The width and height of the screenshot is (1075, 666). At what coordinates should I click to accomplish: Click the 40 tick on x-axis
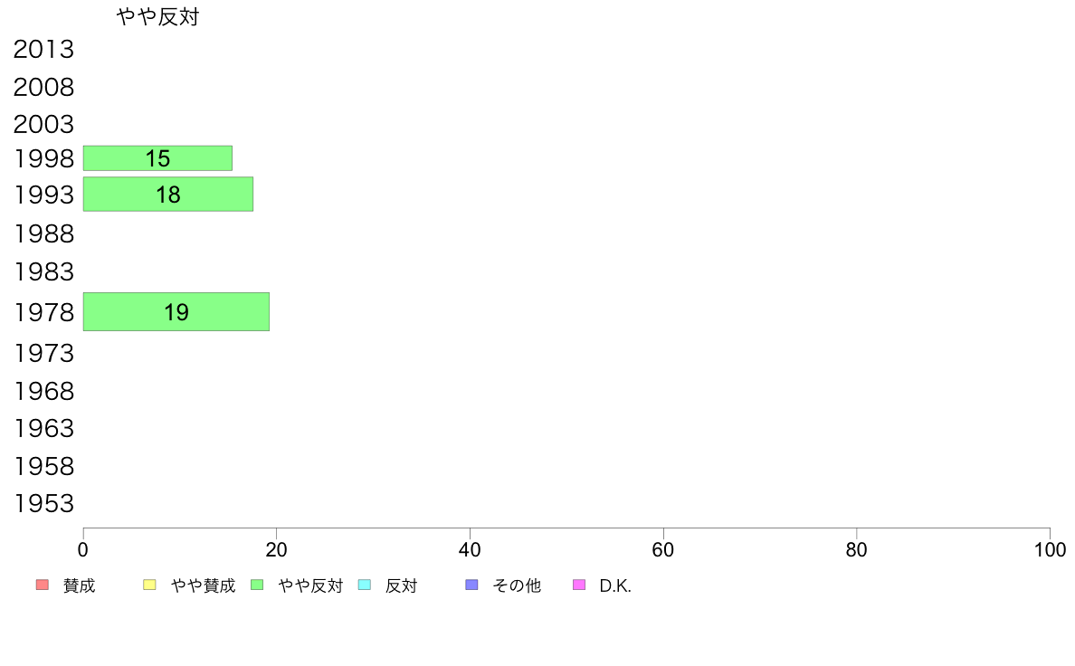(x=470, y=549)
